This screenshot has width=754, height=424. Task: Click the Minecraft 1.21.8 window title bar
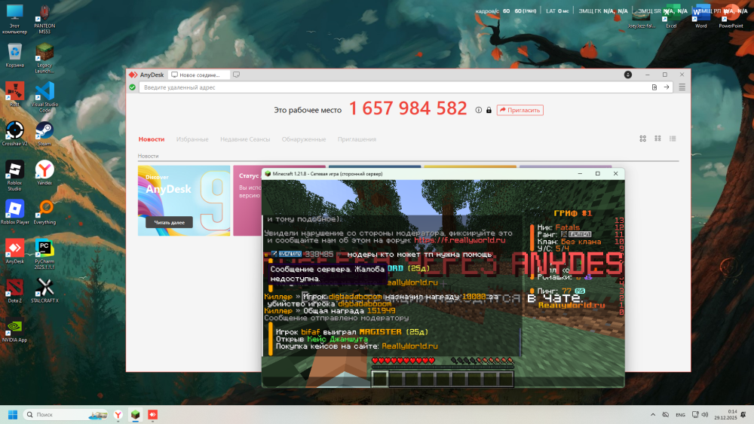tap(418, 174)
